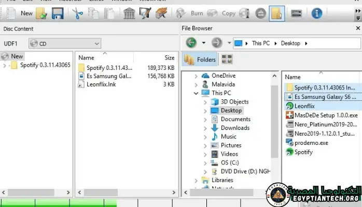
Task: Click the forward navigation arrow
Action: coord(217,43)
